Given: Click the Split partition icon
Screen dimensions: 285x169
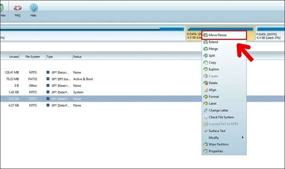Looking at the screenshot, I should (x=206, y=56).
